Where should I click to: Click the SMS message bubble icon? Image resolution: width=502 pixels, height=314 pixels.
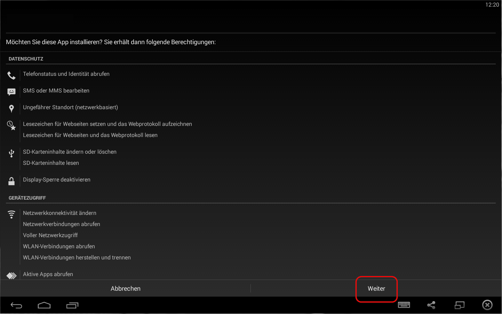coord(11,92)
